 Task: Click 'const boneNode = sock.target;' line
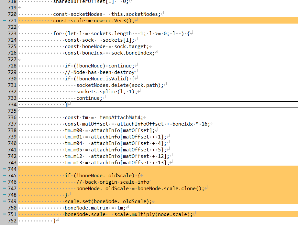tap(107, 46)
